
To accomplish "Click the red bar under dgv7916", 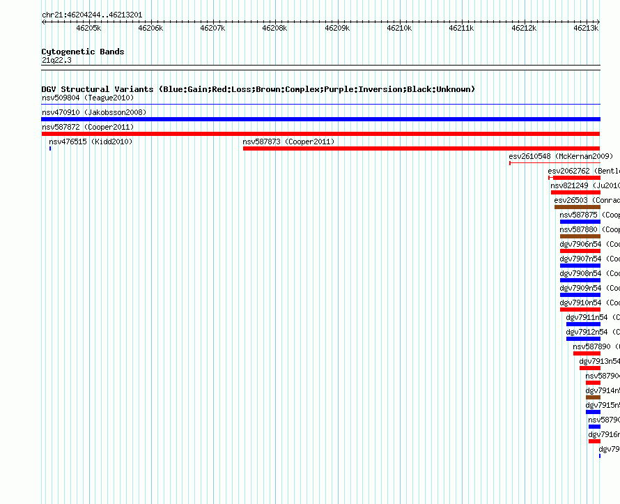I will click(x=594, y=441).
